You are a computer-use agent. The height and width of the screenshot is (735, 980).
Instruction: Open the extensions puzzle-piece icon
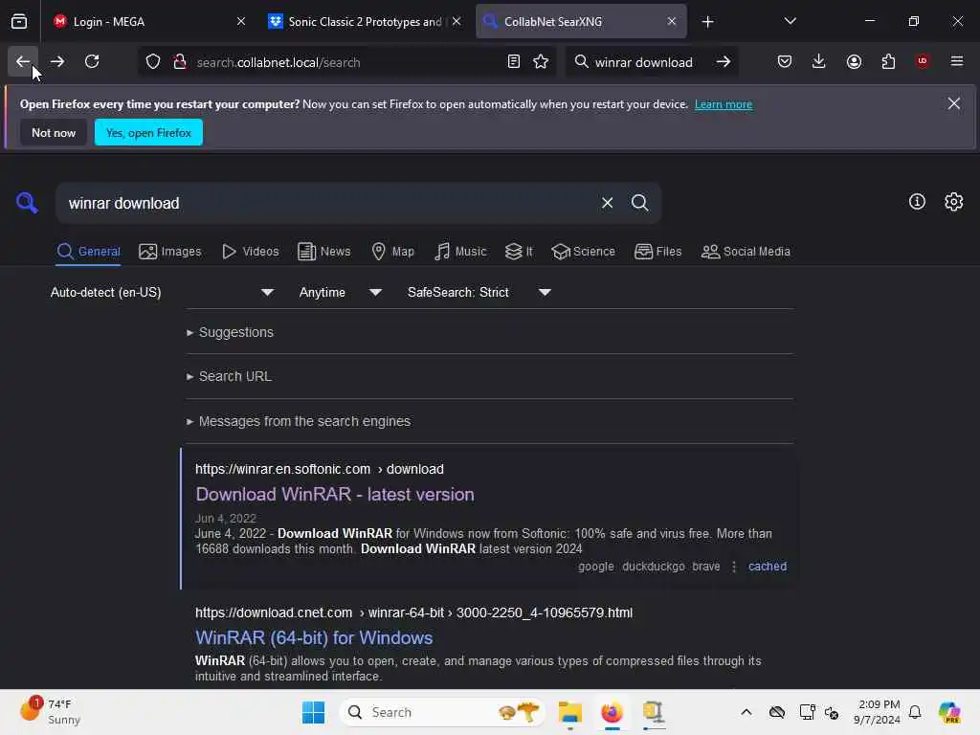tap(888, 61)
